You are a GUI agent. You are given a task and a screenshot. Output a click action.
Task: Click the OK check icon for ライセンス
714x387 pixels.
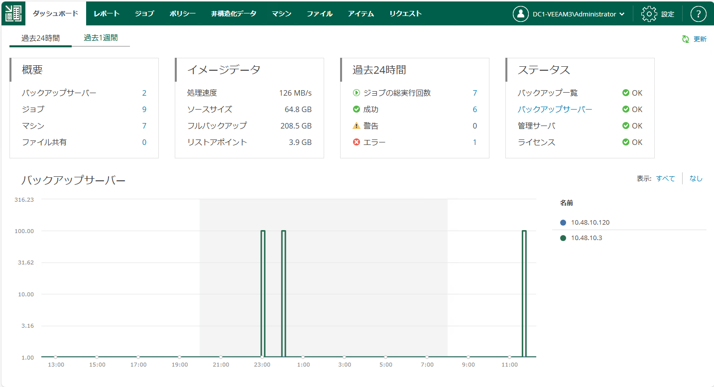pos(626,142)
